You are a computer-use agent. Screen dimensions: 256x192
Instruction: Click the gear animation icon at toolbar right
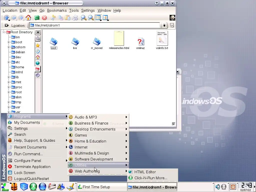click(172, 18)
